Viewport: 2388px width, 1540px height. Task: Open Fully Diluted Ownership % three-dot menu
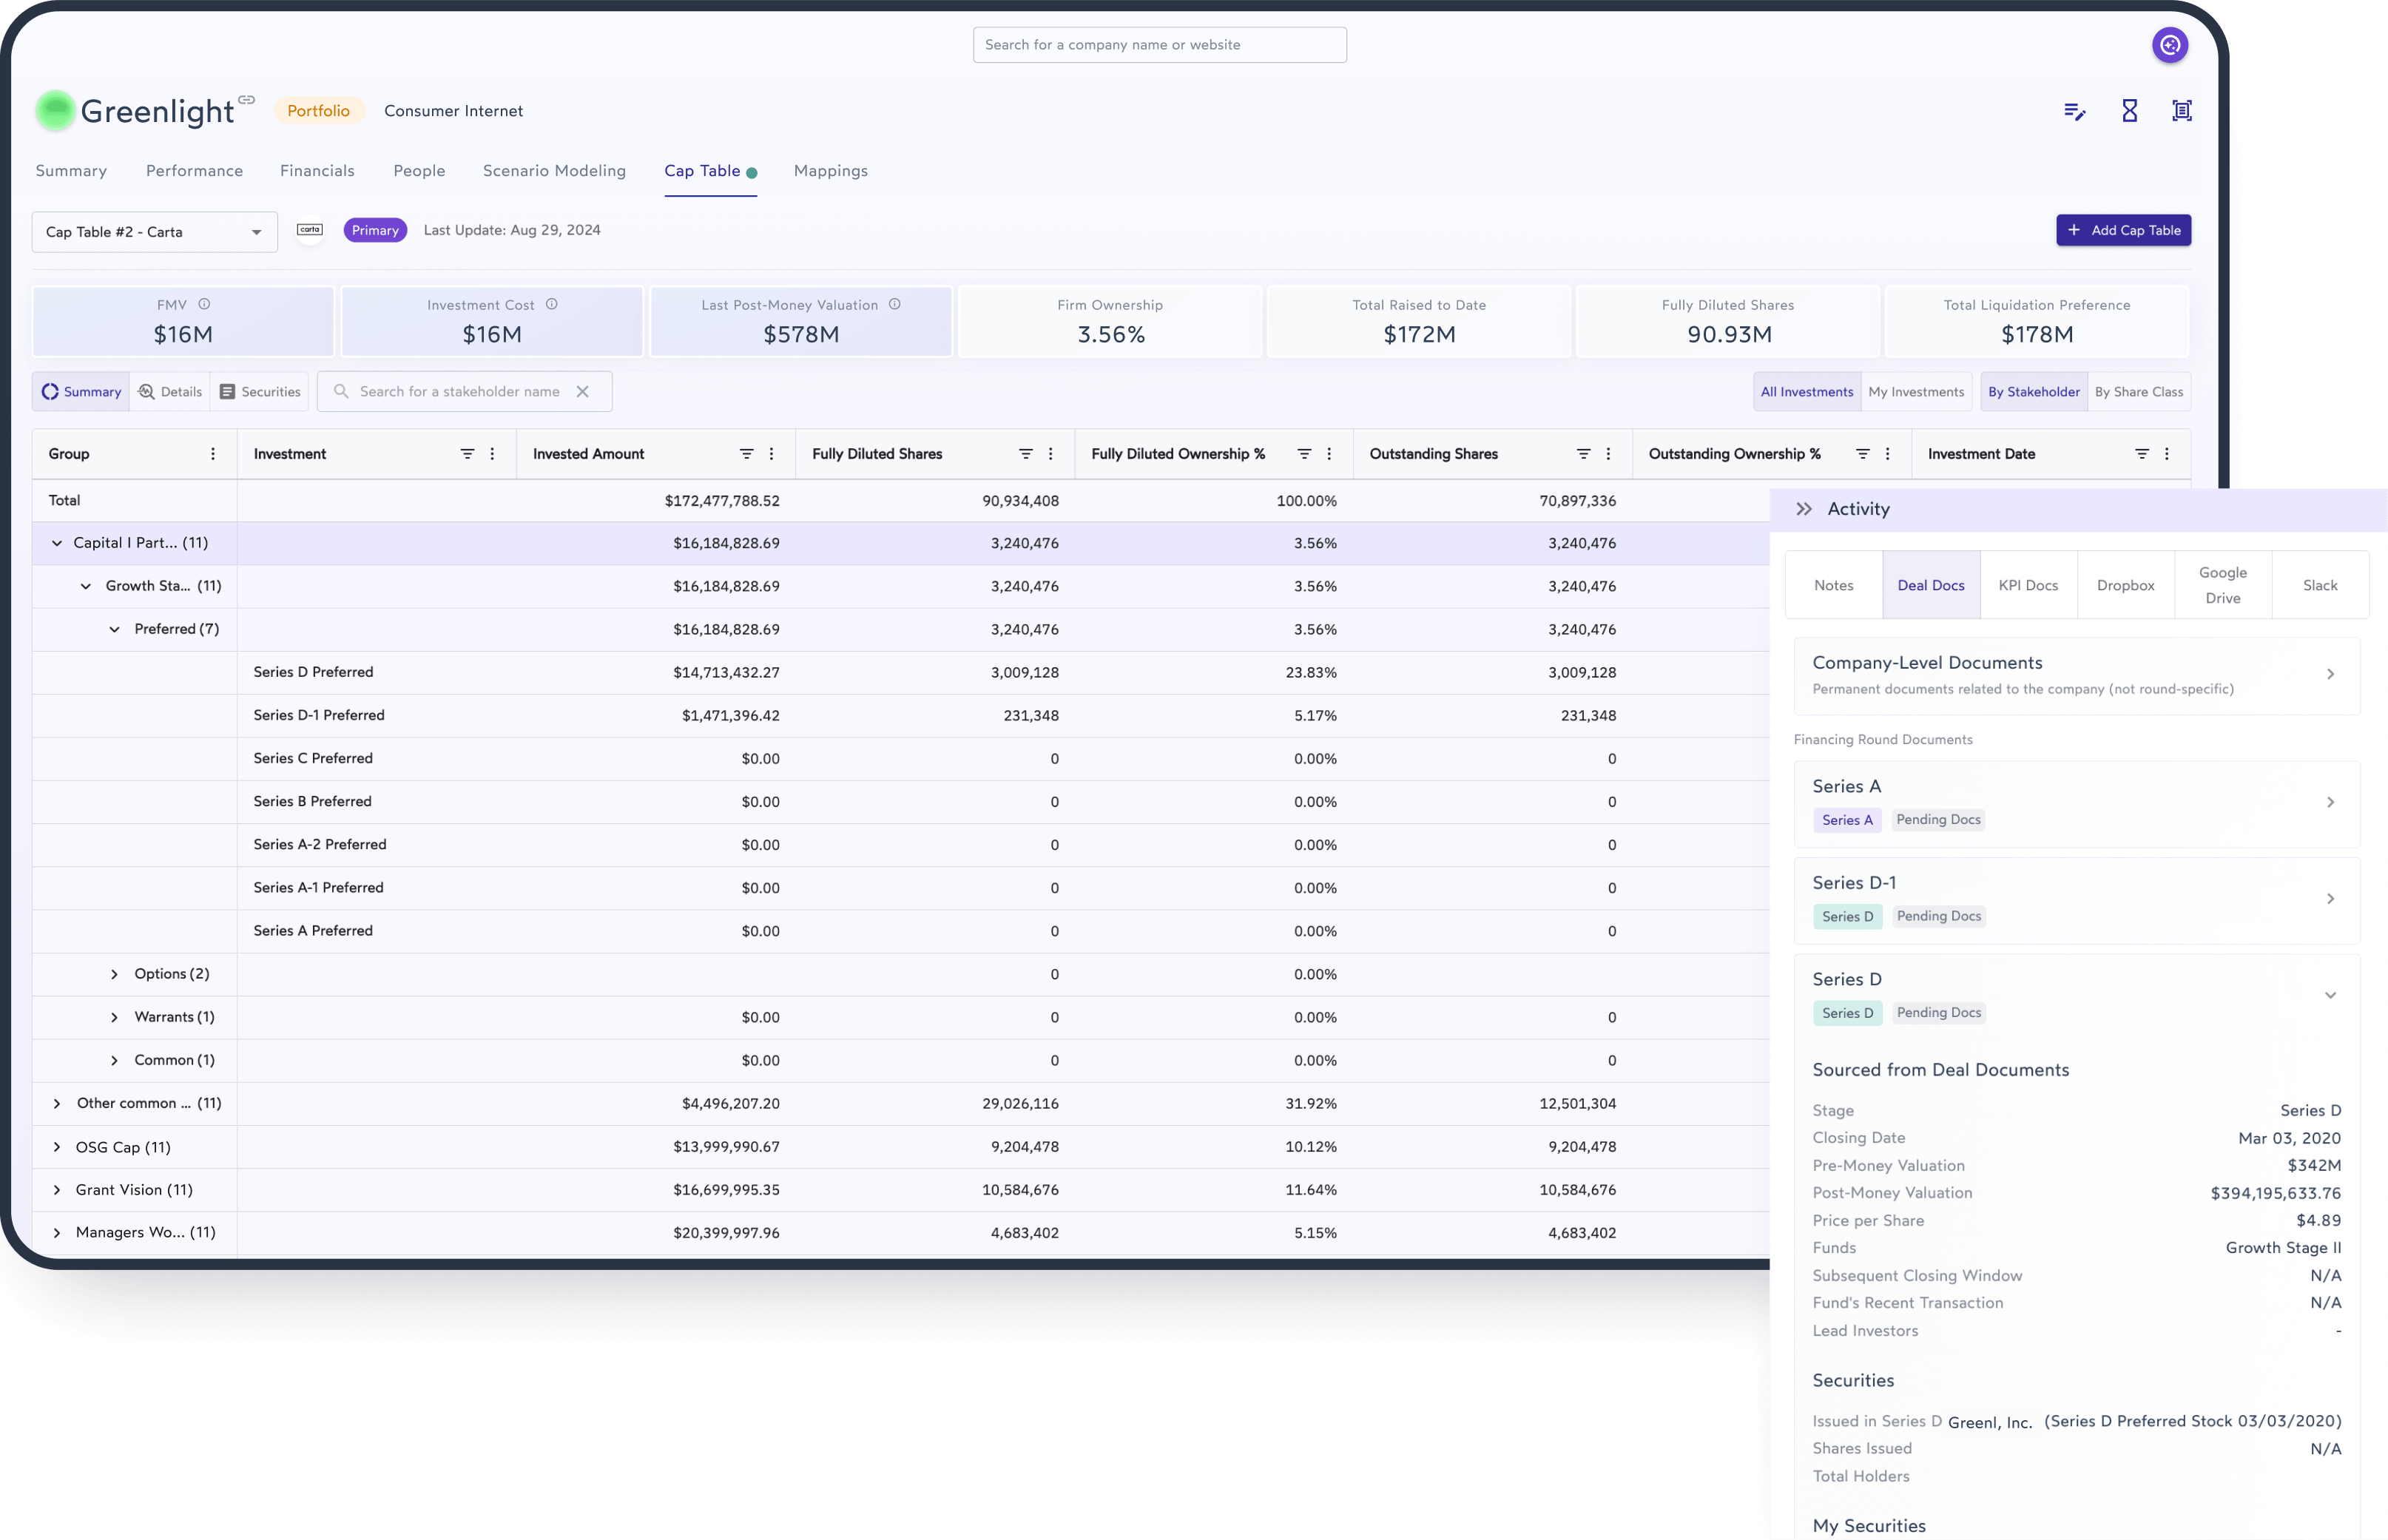[x=1329, y=454]
